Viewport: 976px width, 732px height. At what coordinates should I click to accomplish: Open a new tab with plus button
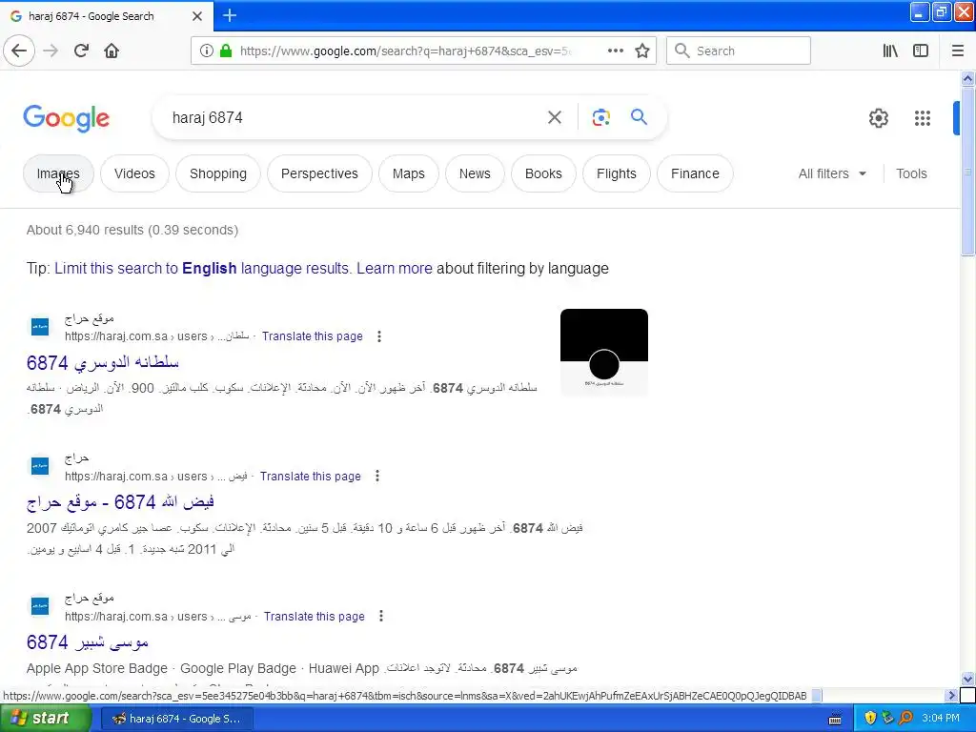[229, 15]
